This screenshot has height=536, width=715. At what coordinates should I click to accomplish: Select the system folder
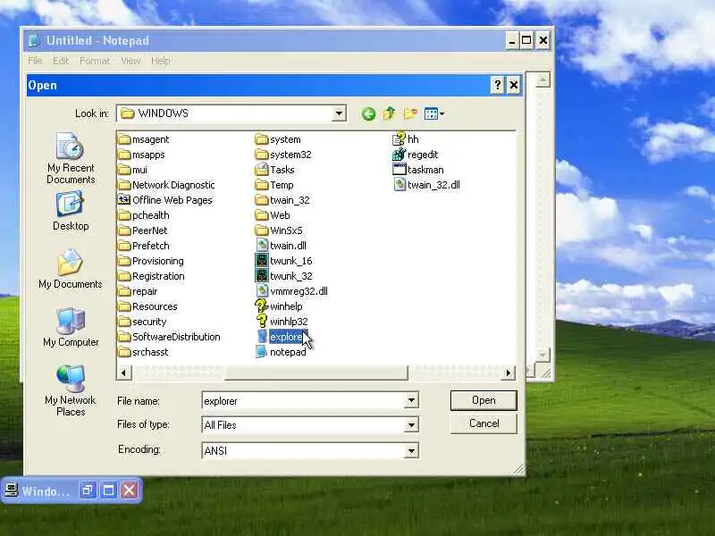point(278,139)
